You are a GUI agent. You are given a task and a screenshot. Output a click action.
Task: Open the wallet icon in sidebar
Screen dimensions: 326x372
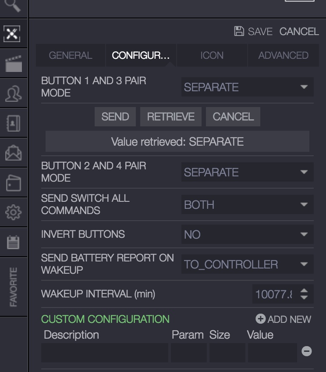[13, 183]
